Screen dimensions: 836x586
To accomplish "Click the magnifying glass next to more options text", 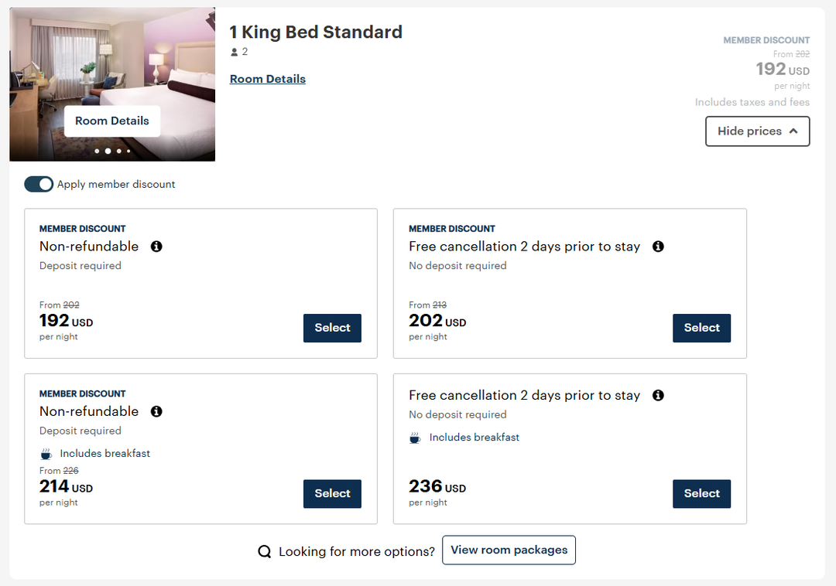I will (x=266, y=550).
